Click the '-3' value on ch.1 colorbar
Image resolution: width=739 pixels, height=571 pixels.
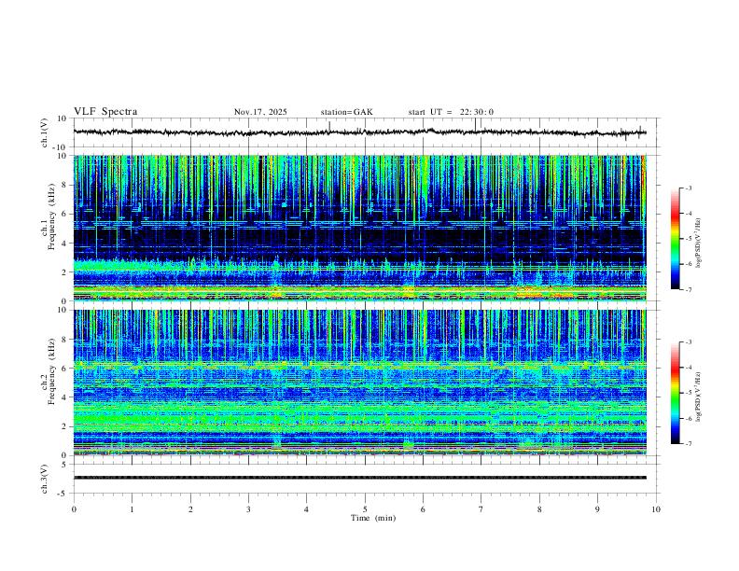688,188
